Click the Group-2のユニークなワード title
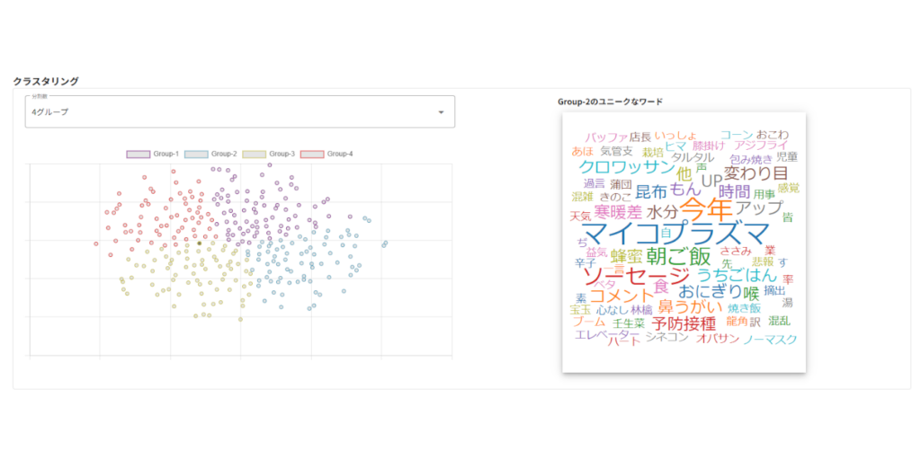 click(x=610, y=102)
